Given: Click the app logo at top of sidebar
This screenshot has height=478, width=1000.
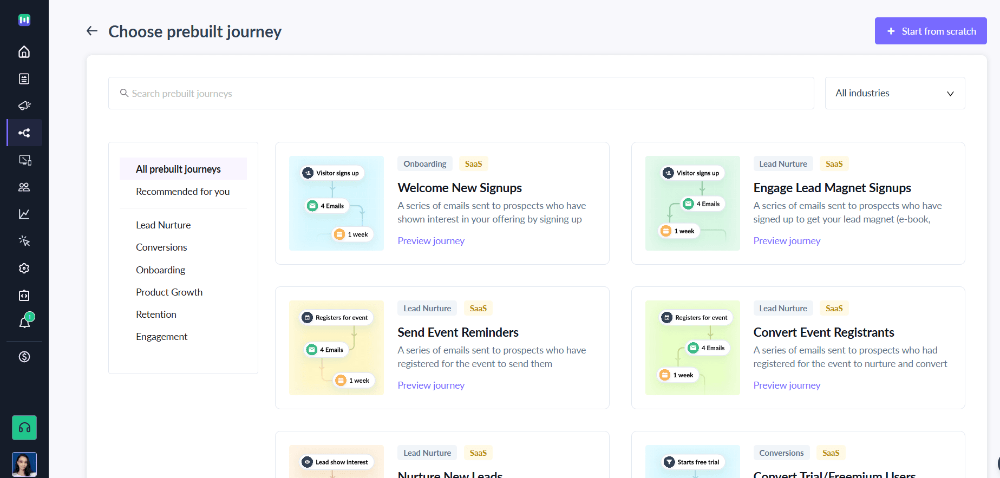Looking at the screenshot, I should 24,20.
